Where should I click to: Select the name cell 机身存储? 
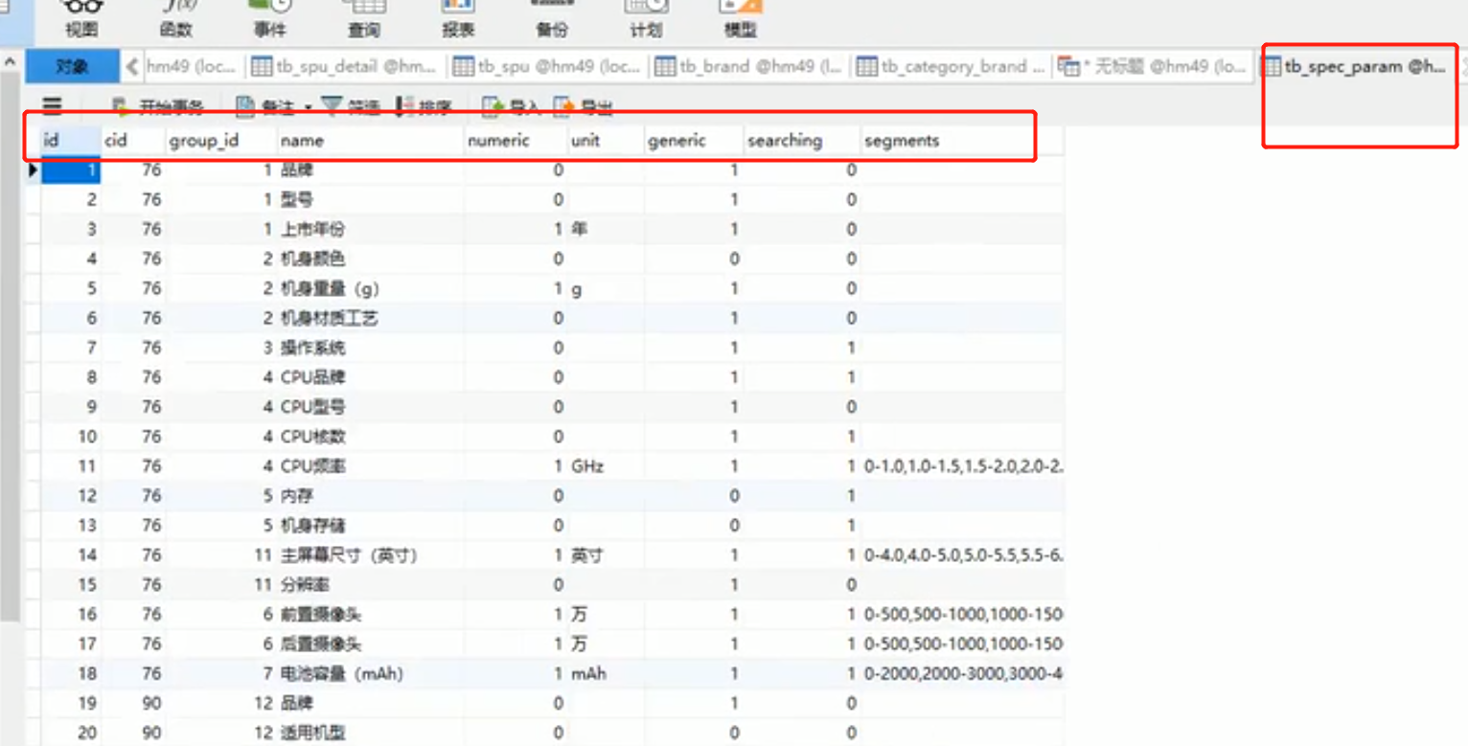pyautogui.click(x=371, y=525)
